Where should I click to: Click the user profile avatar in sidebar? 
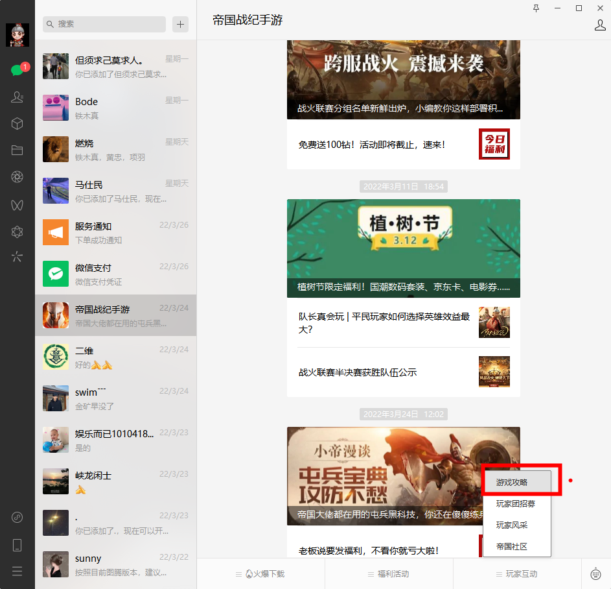point(17,35)
